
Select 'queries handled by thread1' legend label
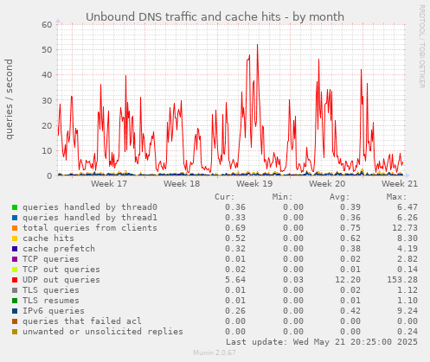tap(90, 218)
